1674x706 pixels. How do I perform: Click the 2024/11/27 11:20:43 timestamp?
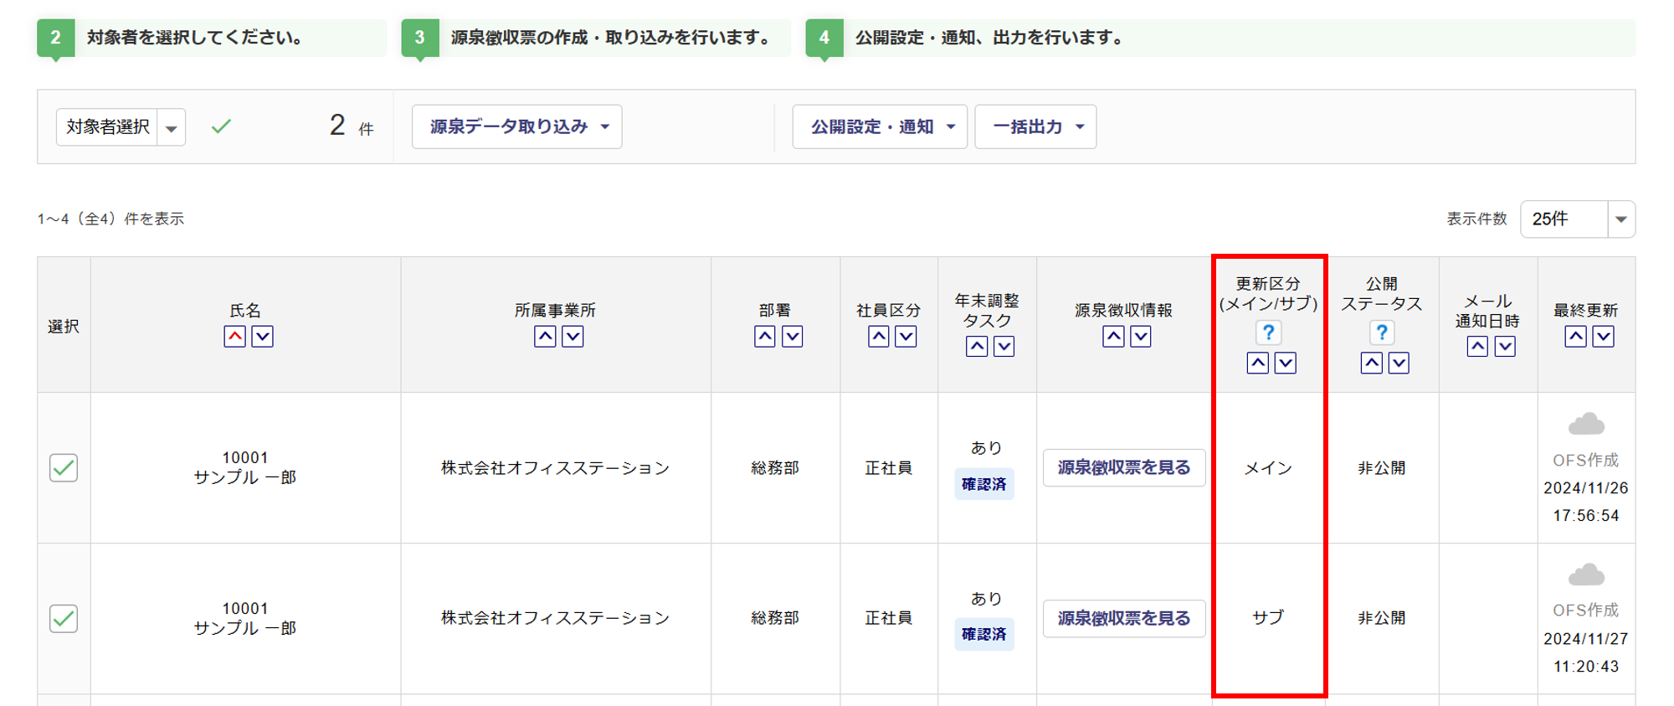(1586, 652)
